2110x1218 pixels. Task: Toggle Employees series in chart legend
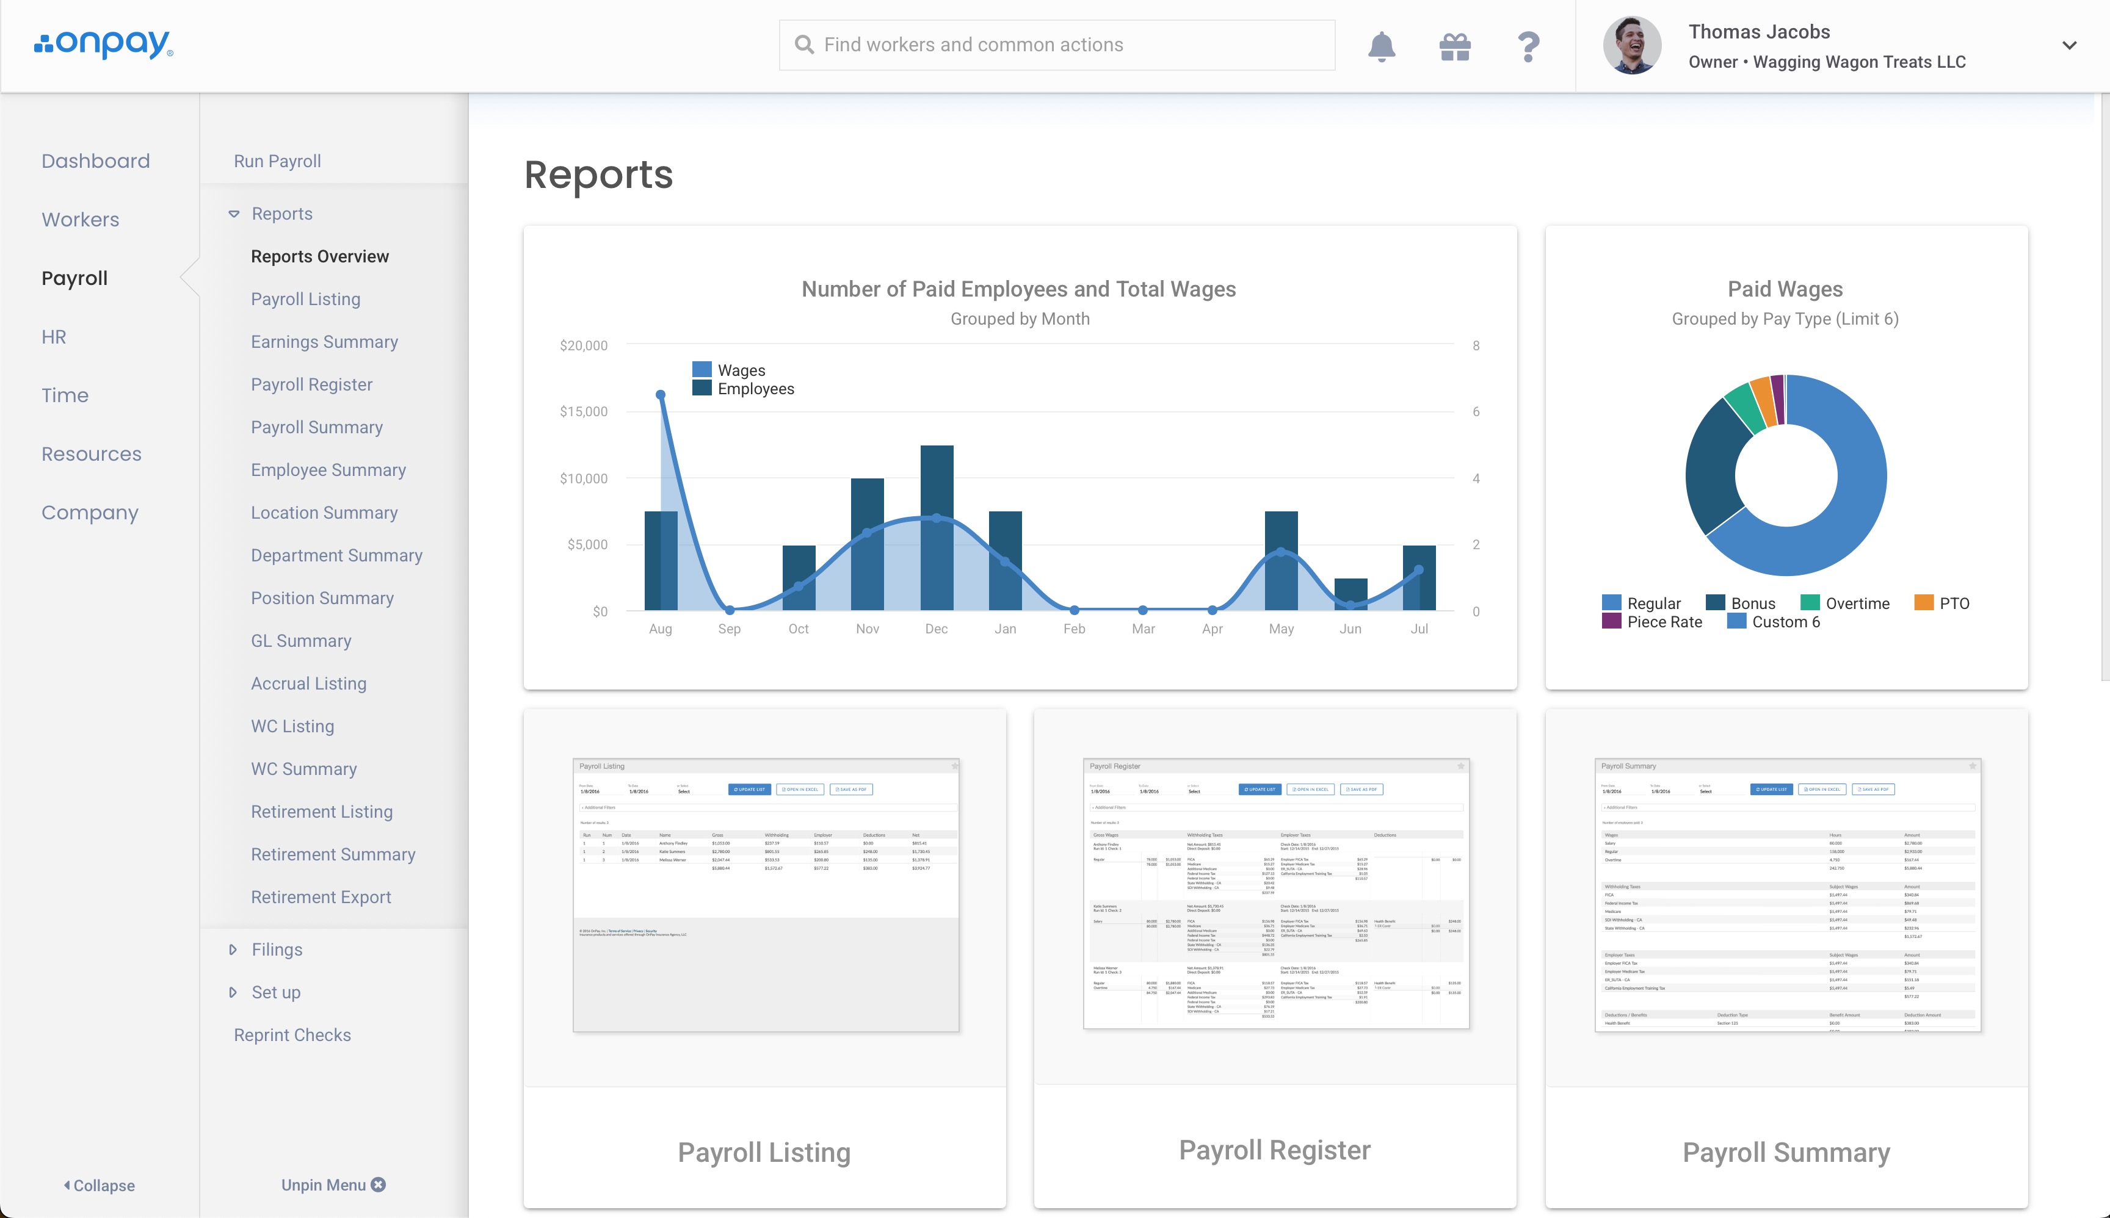[x=754, y=389]
